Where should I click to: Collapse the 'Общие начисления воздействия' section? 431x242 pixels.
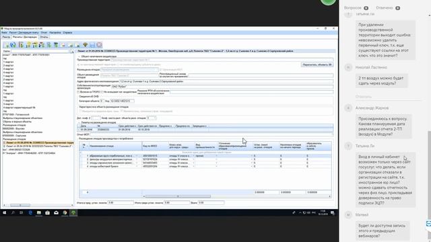79,56
